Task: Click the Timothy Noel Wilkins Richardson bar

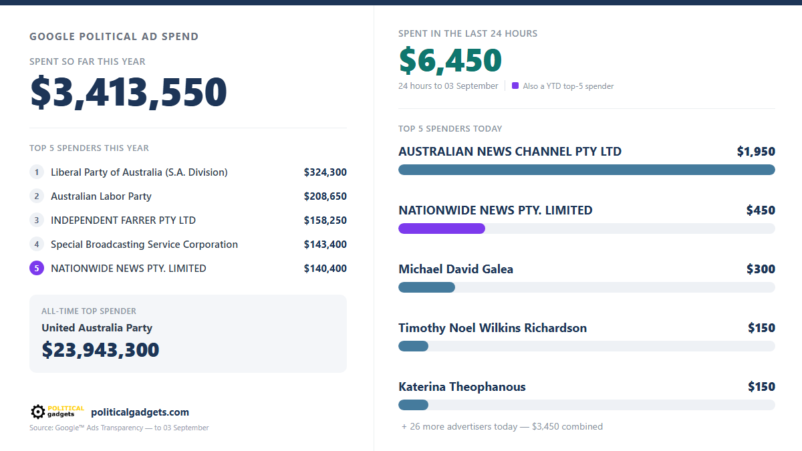Action: (x=413, y=346)
